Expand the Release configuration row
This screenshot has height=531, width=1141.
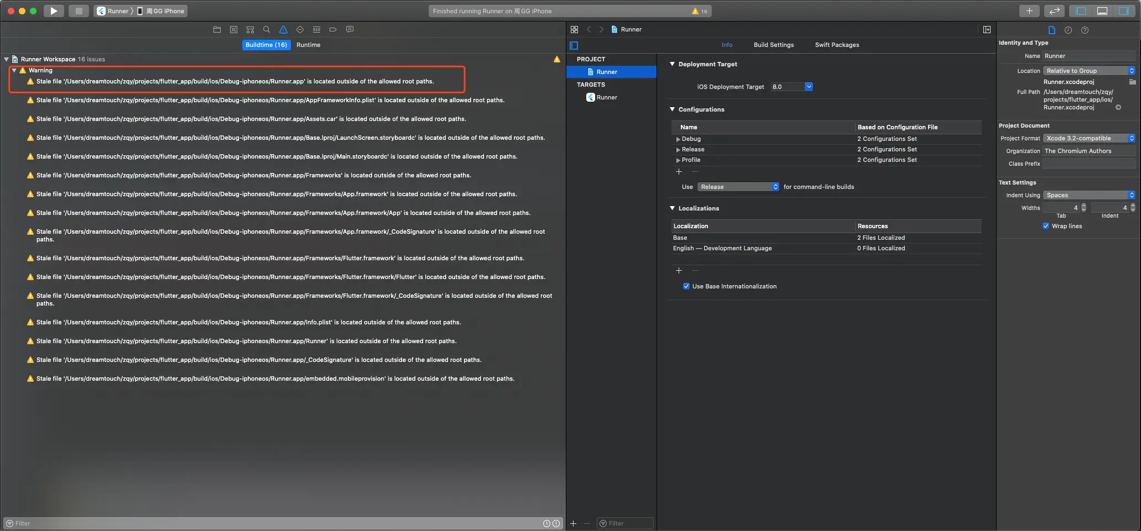click(678, 150)
